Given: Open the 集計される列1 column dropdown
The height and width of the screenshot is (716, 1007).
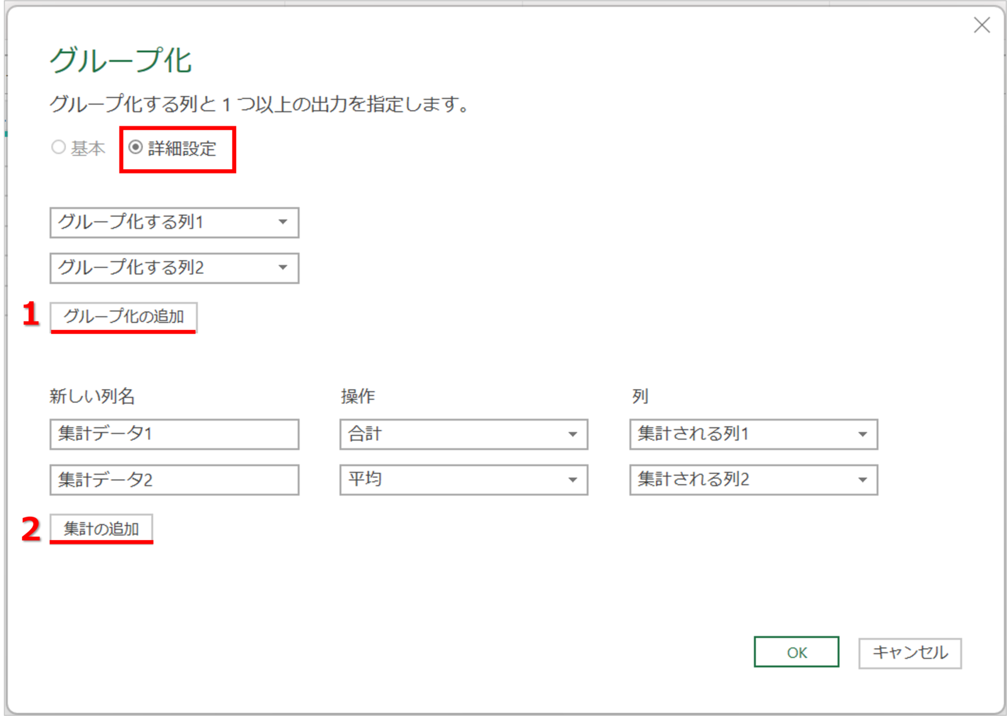Looking at the screenshot, I should click(753, 434).
